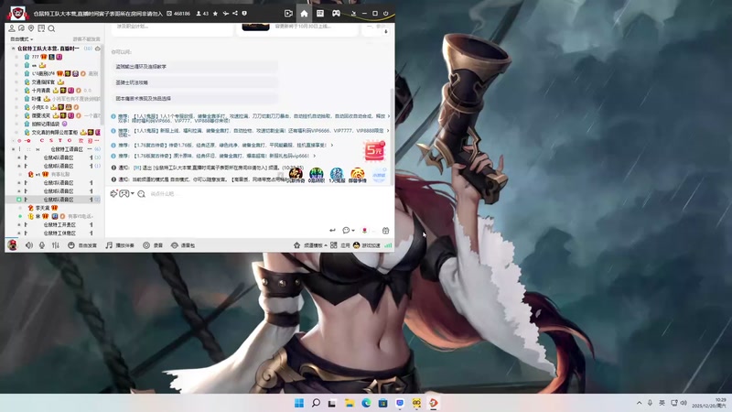Open the game controller tab in title bar
This screenshot has width=732, height=412.
click(x=336, y=14)
